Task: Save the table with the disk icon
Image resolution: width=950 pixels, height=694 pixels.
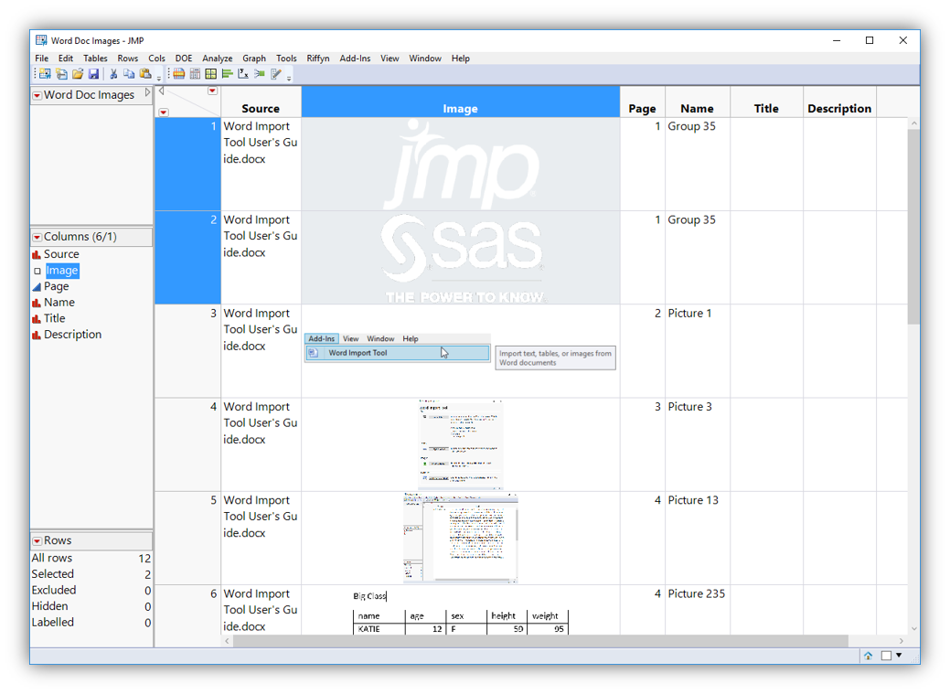Action: coord(94,74)
